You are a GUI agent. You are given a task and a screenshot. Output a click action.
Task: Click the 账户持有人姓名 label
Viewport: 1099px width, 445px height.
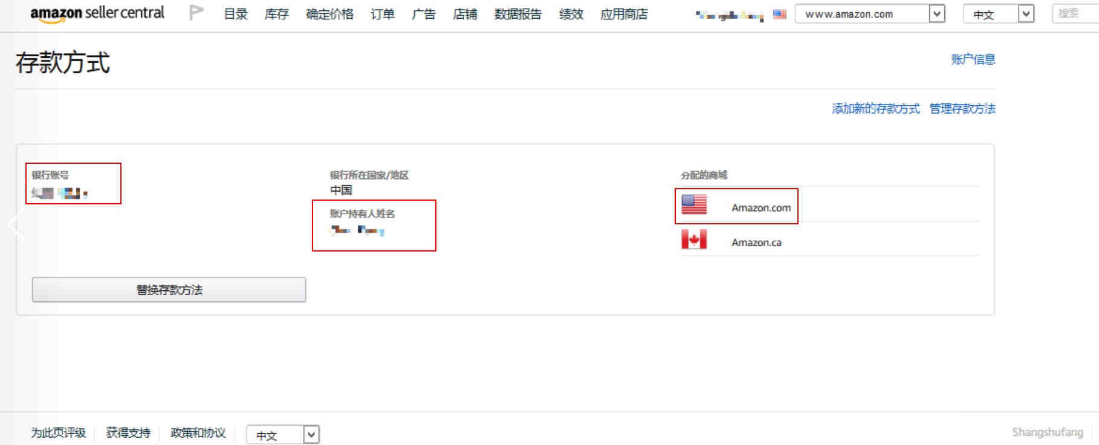pyautogui.click(x=362, y=213)
